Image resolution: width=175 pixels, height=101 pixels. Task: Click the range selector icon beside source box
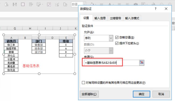point(142,62)
